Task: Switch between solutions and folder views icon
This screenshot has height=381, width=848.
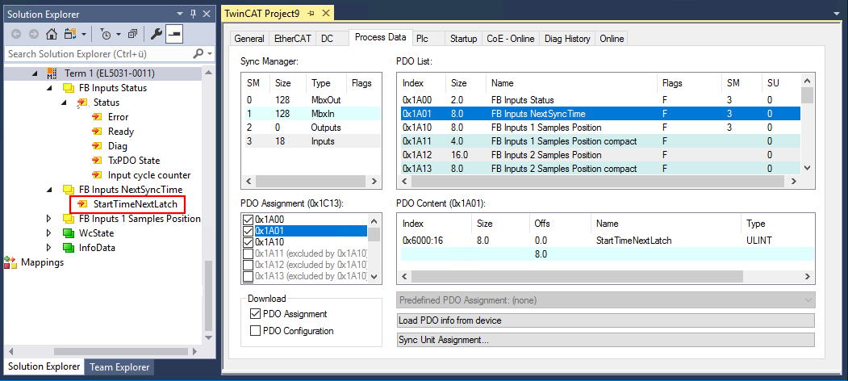Action: tap(70, 34)
